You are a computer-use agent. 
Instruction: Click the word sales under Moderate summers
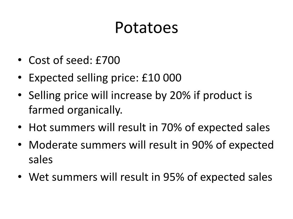pyautogui.click(x=41, y=160)
